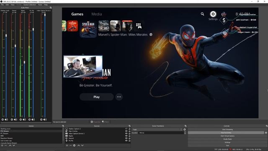The width and height of the screenshot is (268, 151).
Task: Mute the Elgato mixer channel
Action: point(24,120)
